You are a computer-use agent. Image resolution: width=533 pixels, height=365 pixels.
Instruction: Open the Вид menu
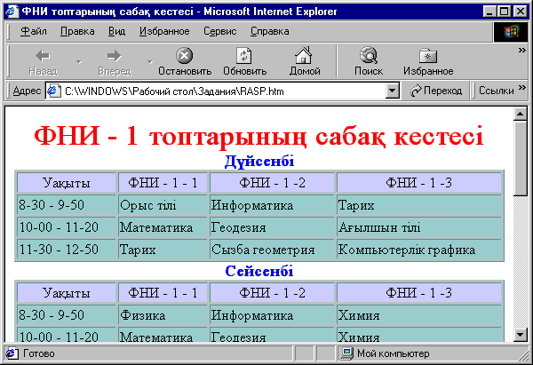coord(116,31)
